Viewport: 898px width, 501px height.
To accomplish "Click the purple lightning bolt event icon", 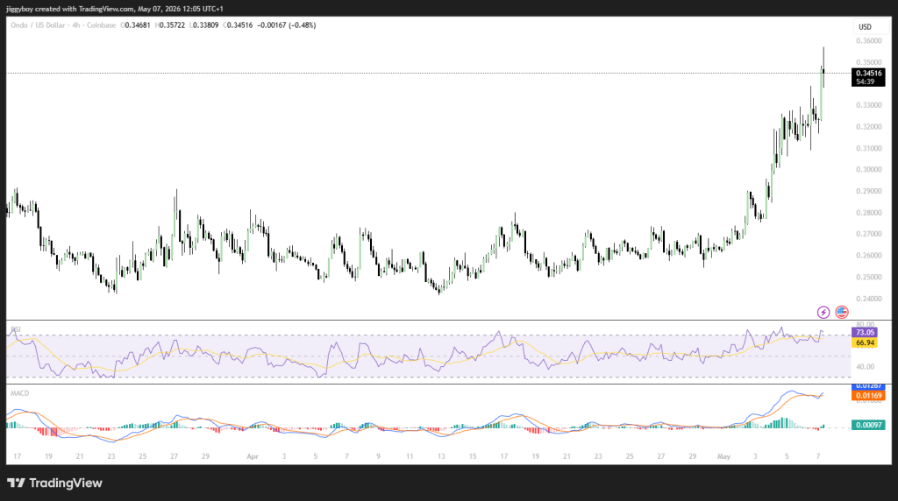I will [823, 313].
